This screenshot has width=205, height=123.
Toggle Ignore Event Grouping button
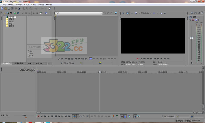[139, 116]
